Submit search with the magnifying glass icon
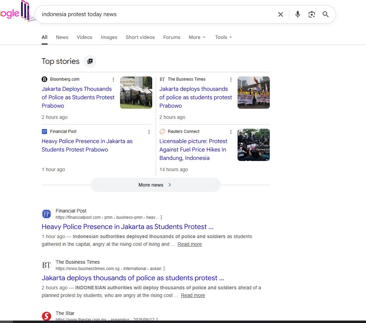Screen dimensions: 366x323 pyautogui.click(x=326, y=14)
